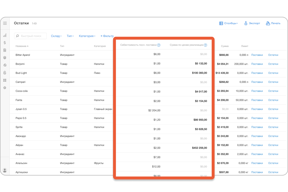
Task: Select the Coca-cola row name
Action: (x=22, y=91)
